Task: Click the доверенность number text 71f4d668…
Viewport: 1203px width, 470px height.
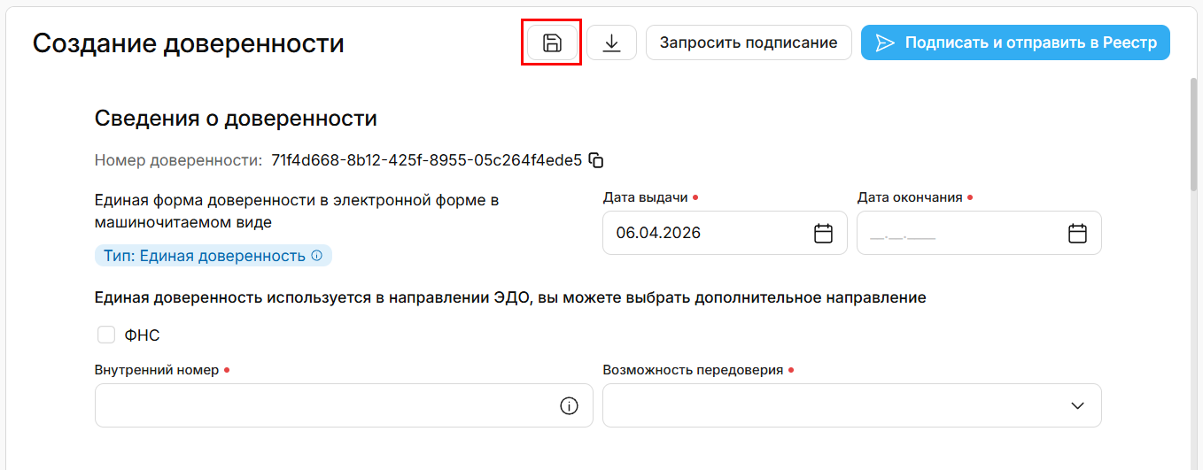Action: coord(426,160)
